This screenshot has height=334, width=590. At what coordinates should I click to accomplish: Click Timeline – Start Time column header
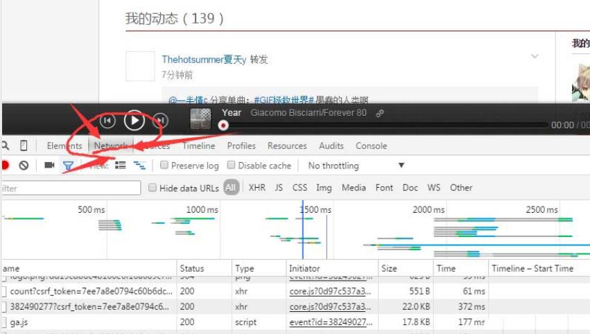coord(539,268)
